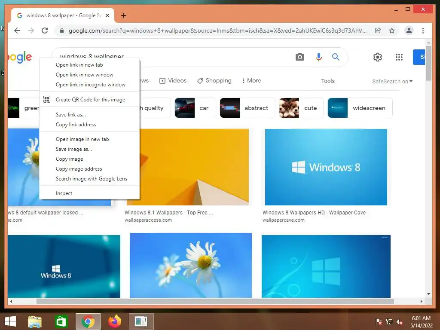Click the forward navigation arrow
The width and height of the screenshot is (440, 330).
click(31, 31)
